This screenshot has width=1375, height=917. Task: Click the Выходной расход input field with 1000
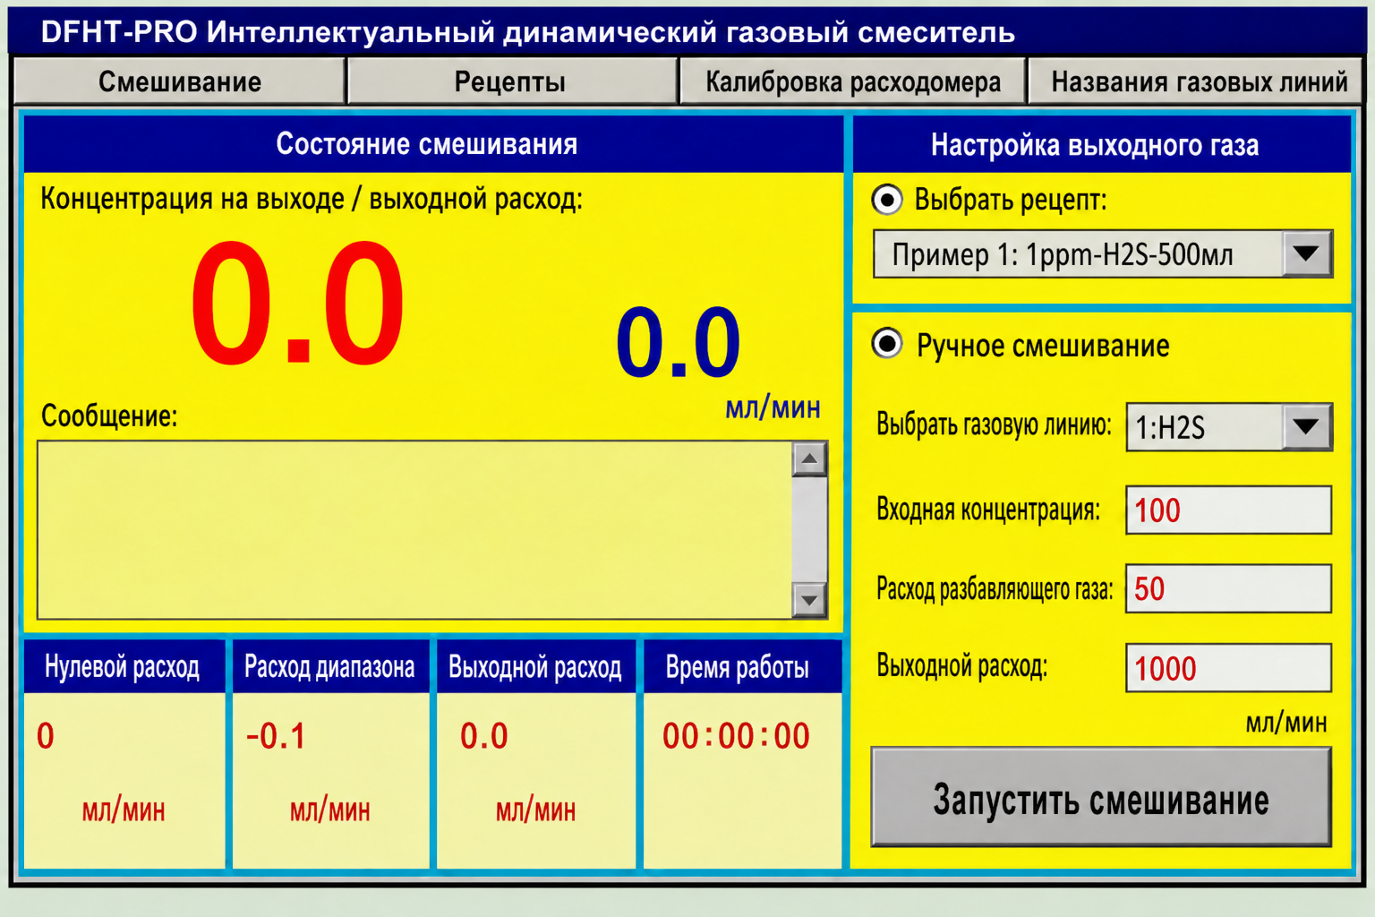click(1228, 668)
